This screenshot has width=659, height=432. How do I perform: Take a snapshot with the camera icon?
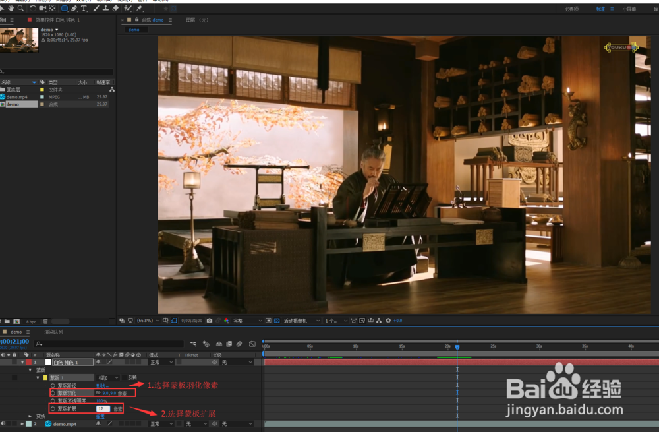[210, 321]
